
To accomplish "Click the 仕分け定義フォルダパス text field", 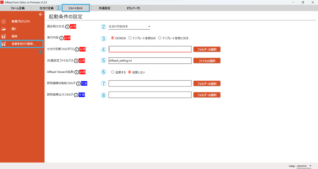I will click(150, 49).
